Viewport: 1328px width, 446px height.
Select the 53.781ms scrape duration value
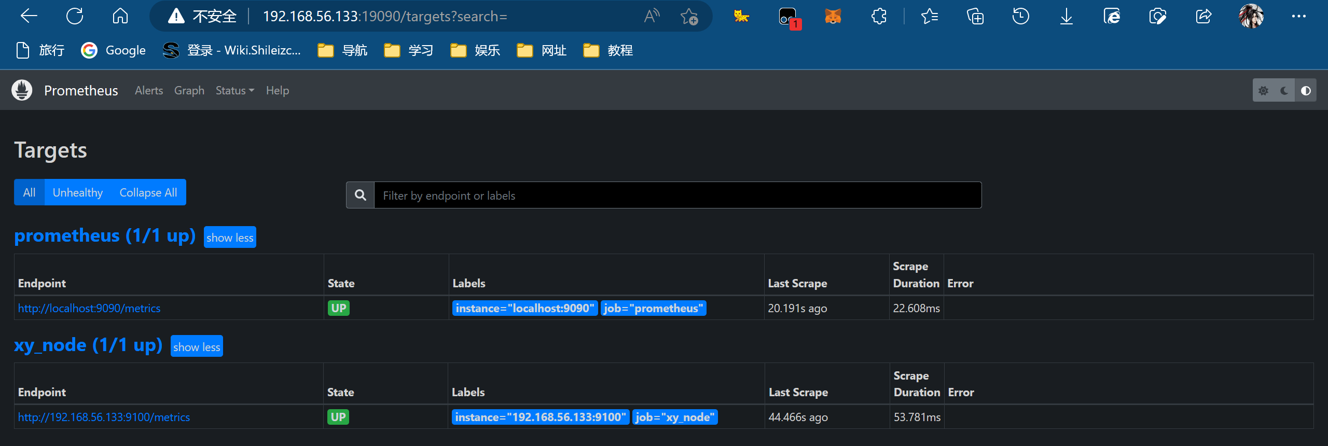917,417
